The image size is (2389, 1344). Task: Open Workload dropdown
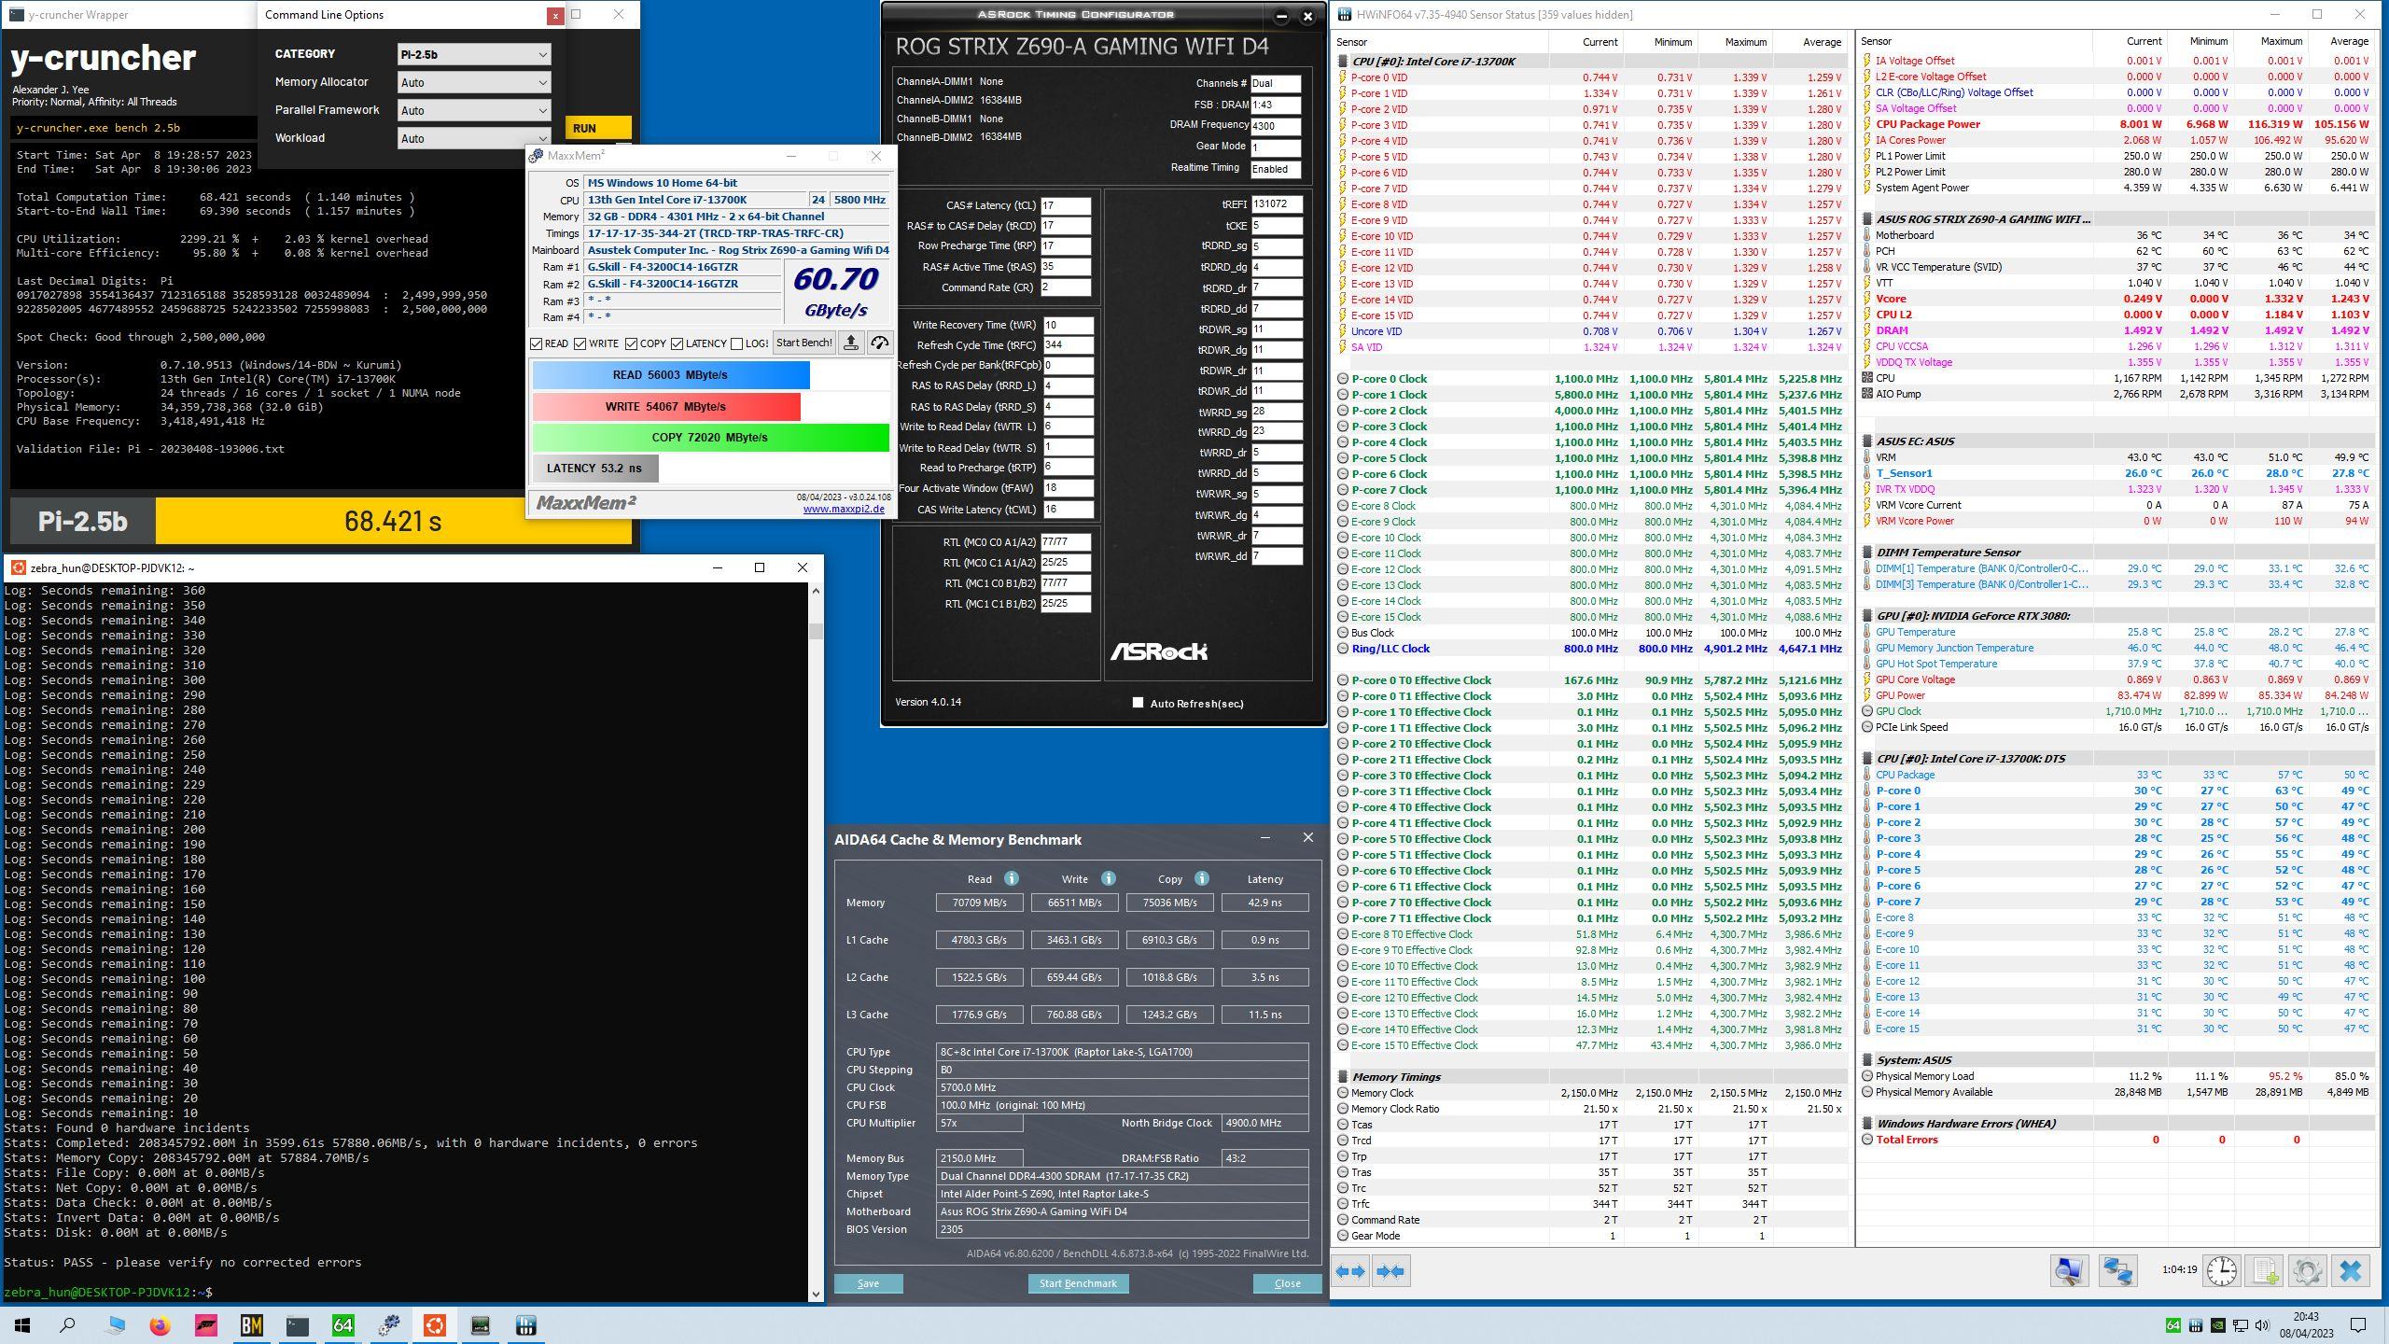(473, 138)
